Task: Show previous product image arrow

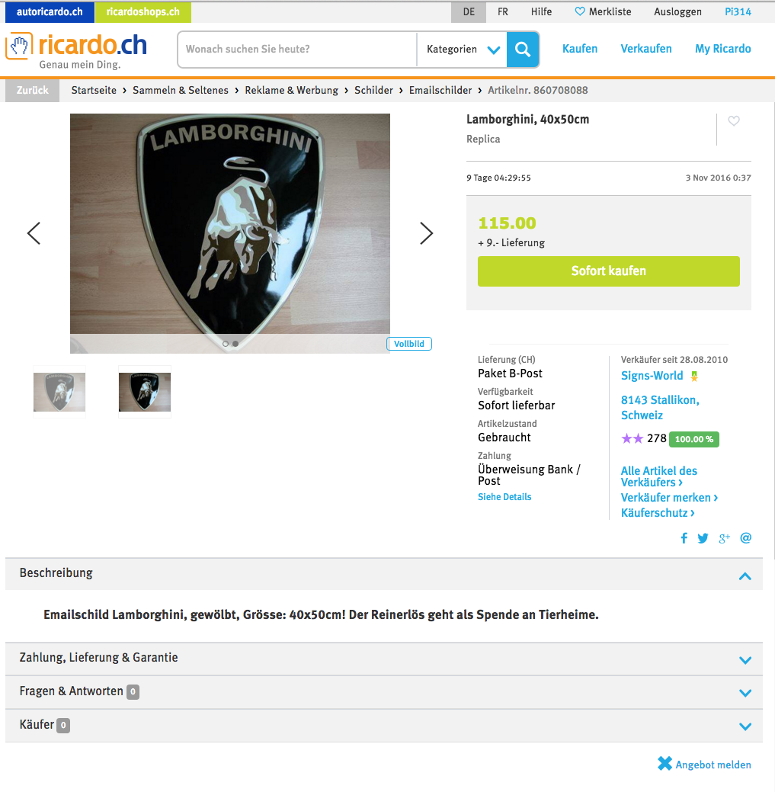Action: click(x=34, y=233)
